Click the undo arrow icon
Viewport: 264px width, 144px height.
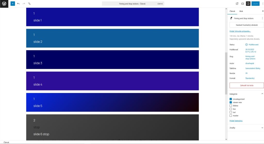(18, 4)
